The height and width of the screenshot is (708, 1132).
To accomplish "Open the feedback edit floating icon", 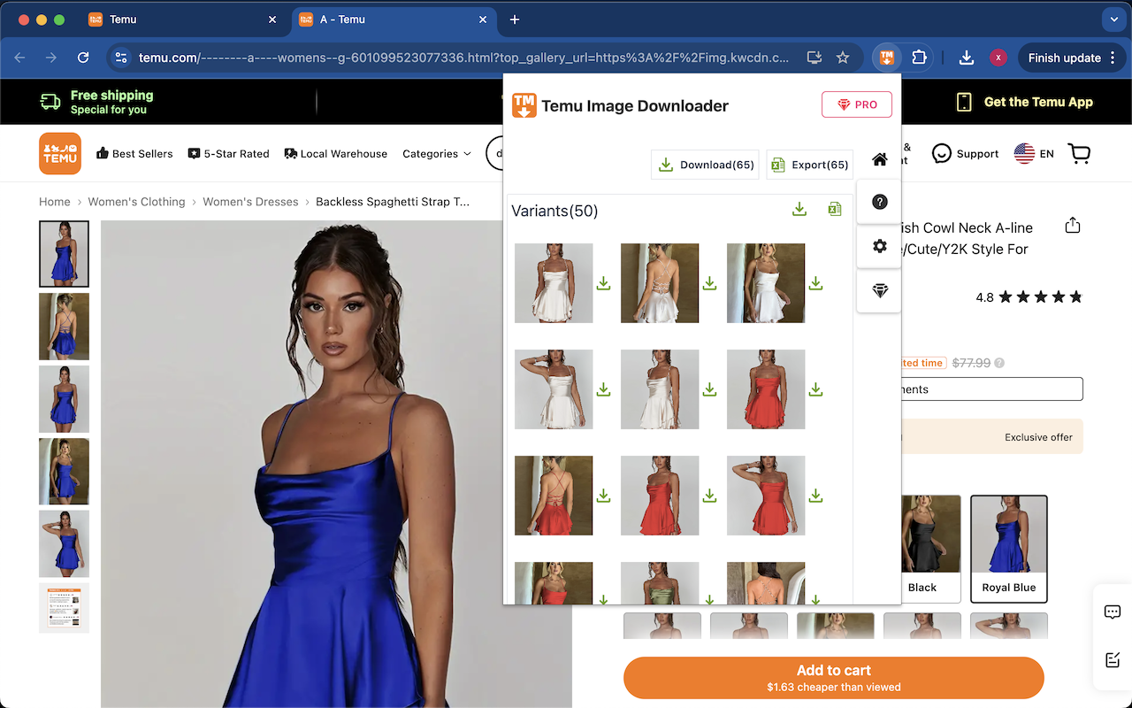I will click(x=1113, y=659).
